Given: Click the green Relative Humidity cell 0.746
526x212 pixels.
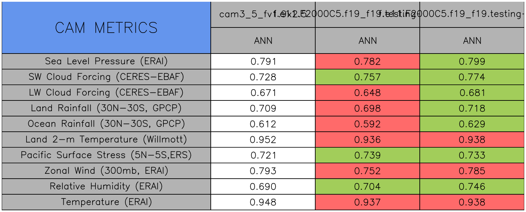Looking at the screenshot, I should 472,187.
